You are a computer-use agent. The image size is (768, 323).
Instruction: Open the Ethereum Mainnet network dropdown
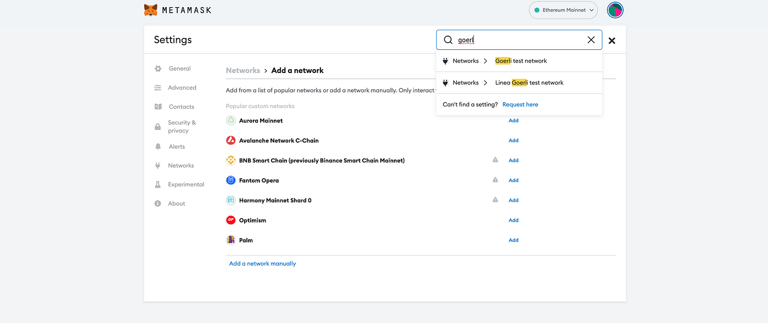pyautogui.click(x=563, y=10)
